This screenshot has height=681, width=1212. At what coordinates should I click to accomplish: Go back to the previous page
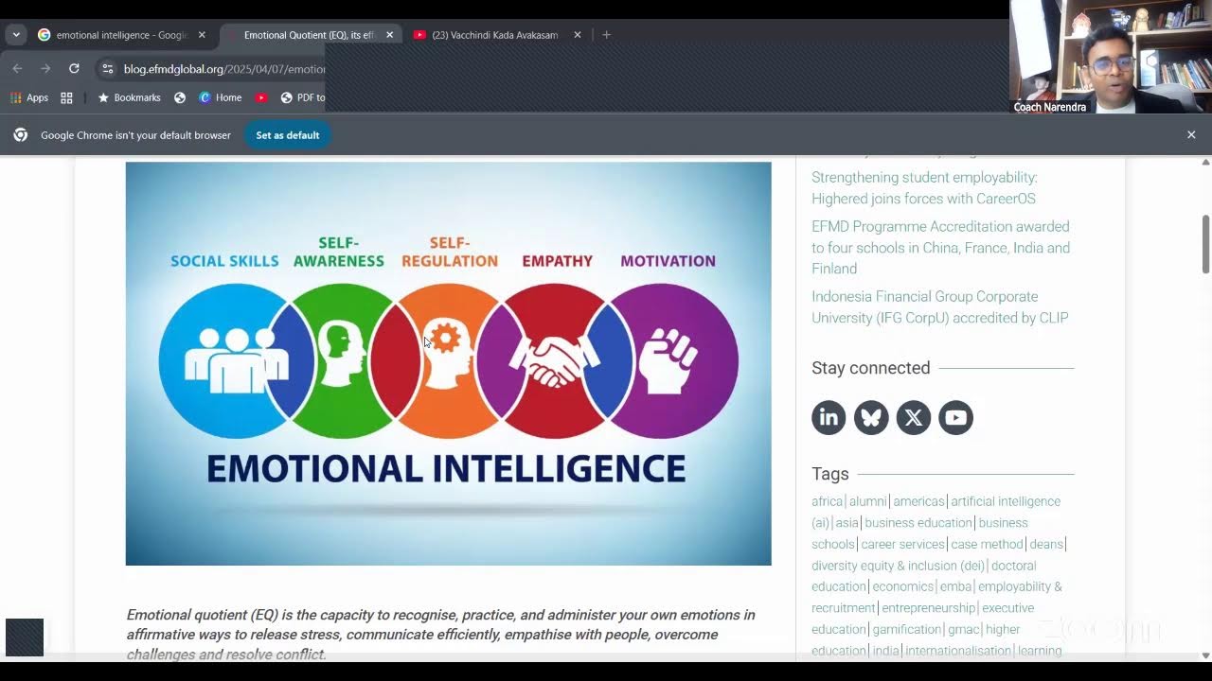(17, 69)
